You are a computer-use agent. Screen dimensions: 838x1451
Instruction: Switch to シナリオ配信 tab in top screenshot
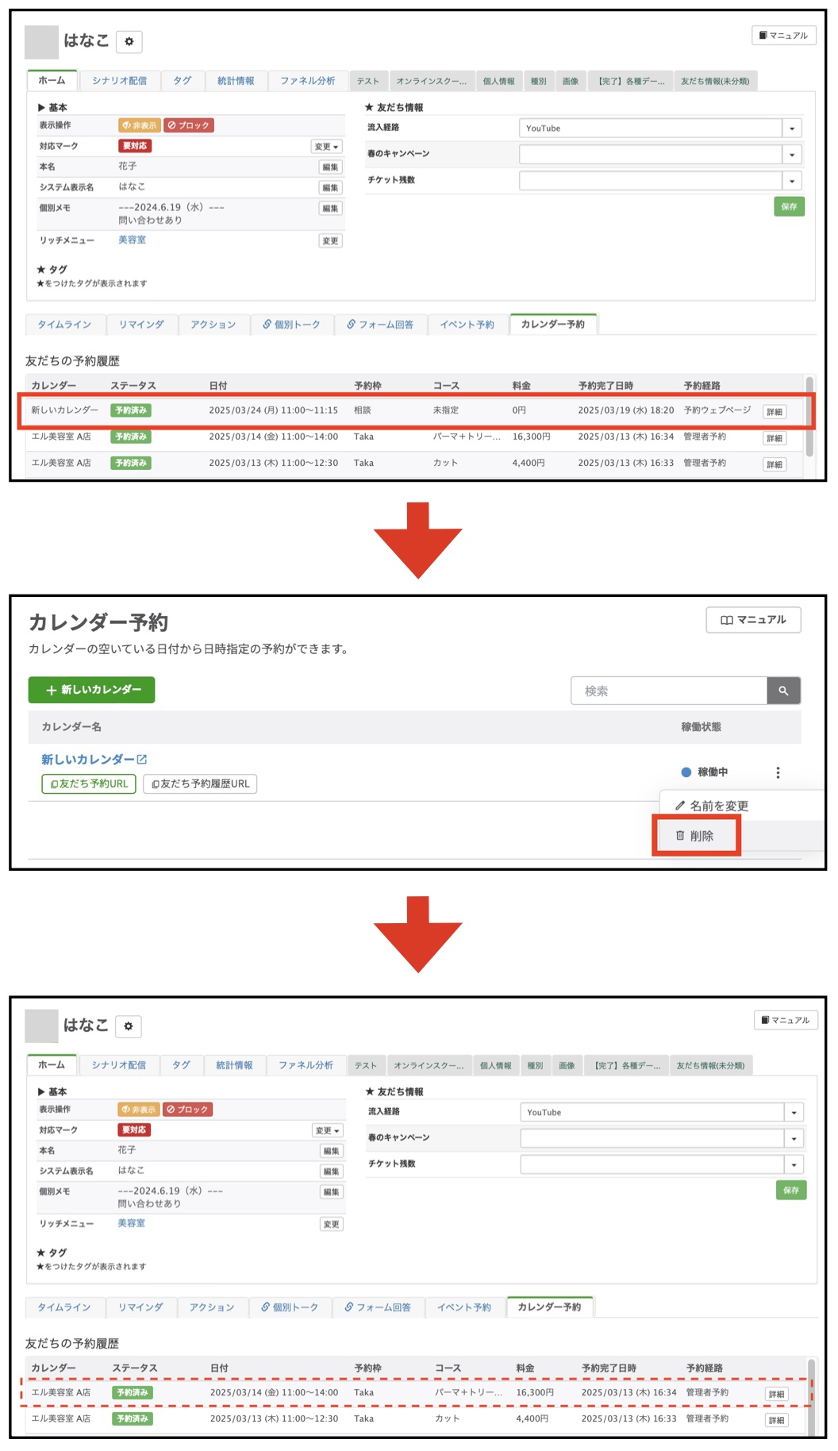click(119, 81)
